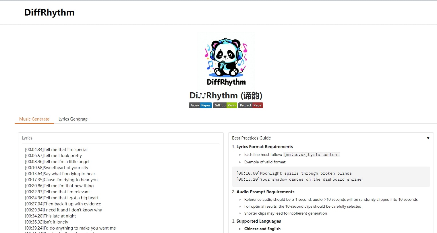The width and height of the screenshot is (437, 233).
Task: Click inside the Lyrics text area
Action: (121, 187)
